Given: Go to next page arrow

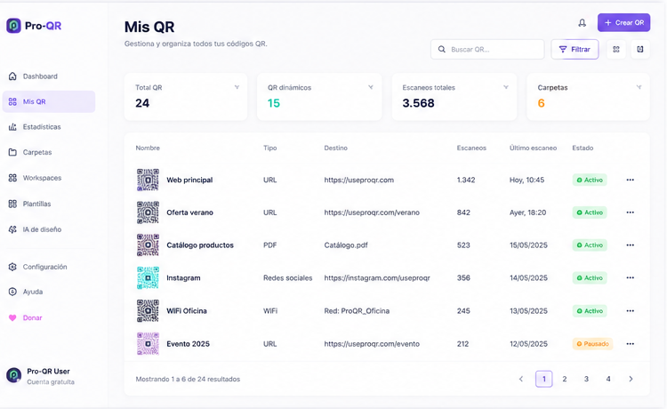Looking at the screenshot, I should coord(631,379).
